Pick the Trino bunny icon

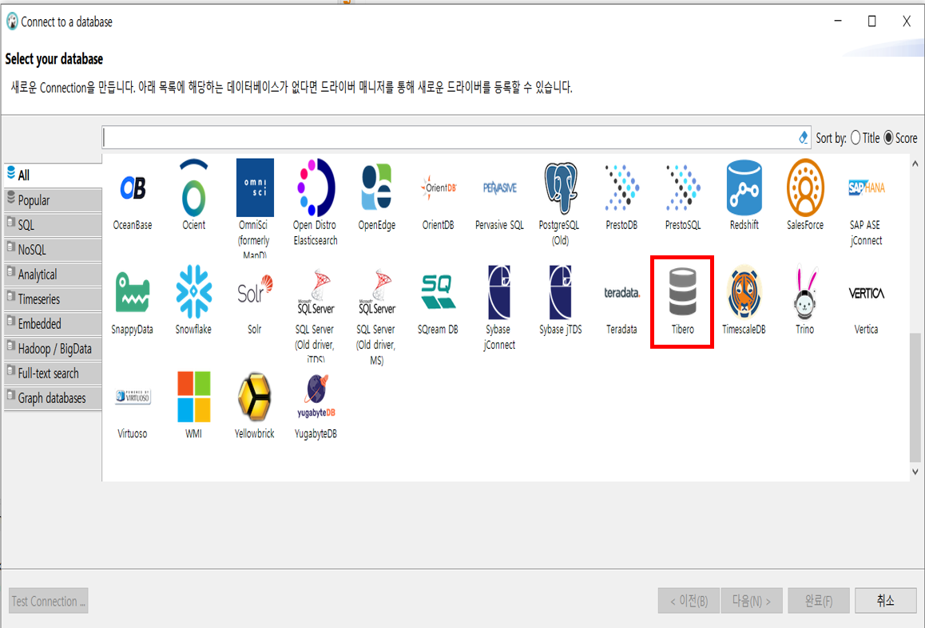[805, 292]
